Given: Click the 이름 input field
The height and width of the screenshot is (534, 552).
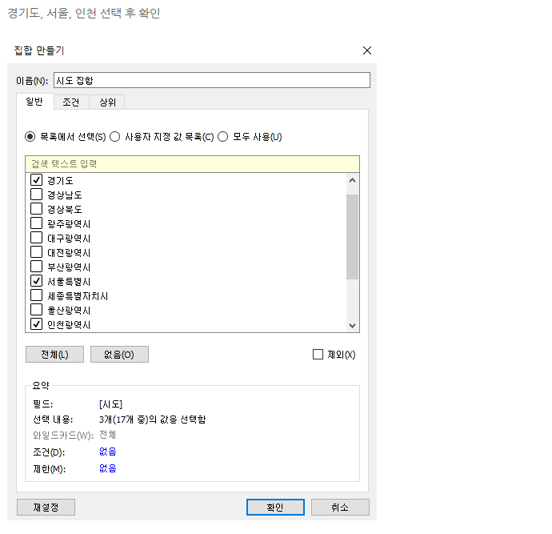Looking at the screenshot, I should coord(211,80).
